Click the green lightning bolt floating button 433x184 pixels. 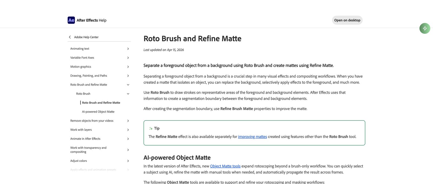(425, 28)
